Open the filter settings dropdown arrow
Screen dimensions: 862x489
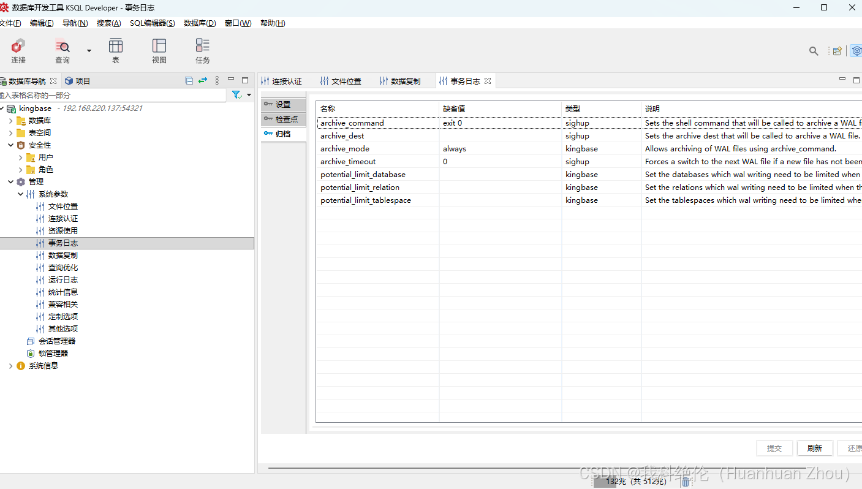click(x=249, y=95)
